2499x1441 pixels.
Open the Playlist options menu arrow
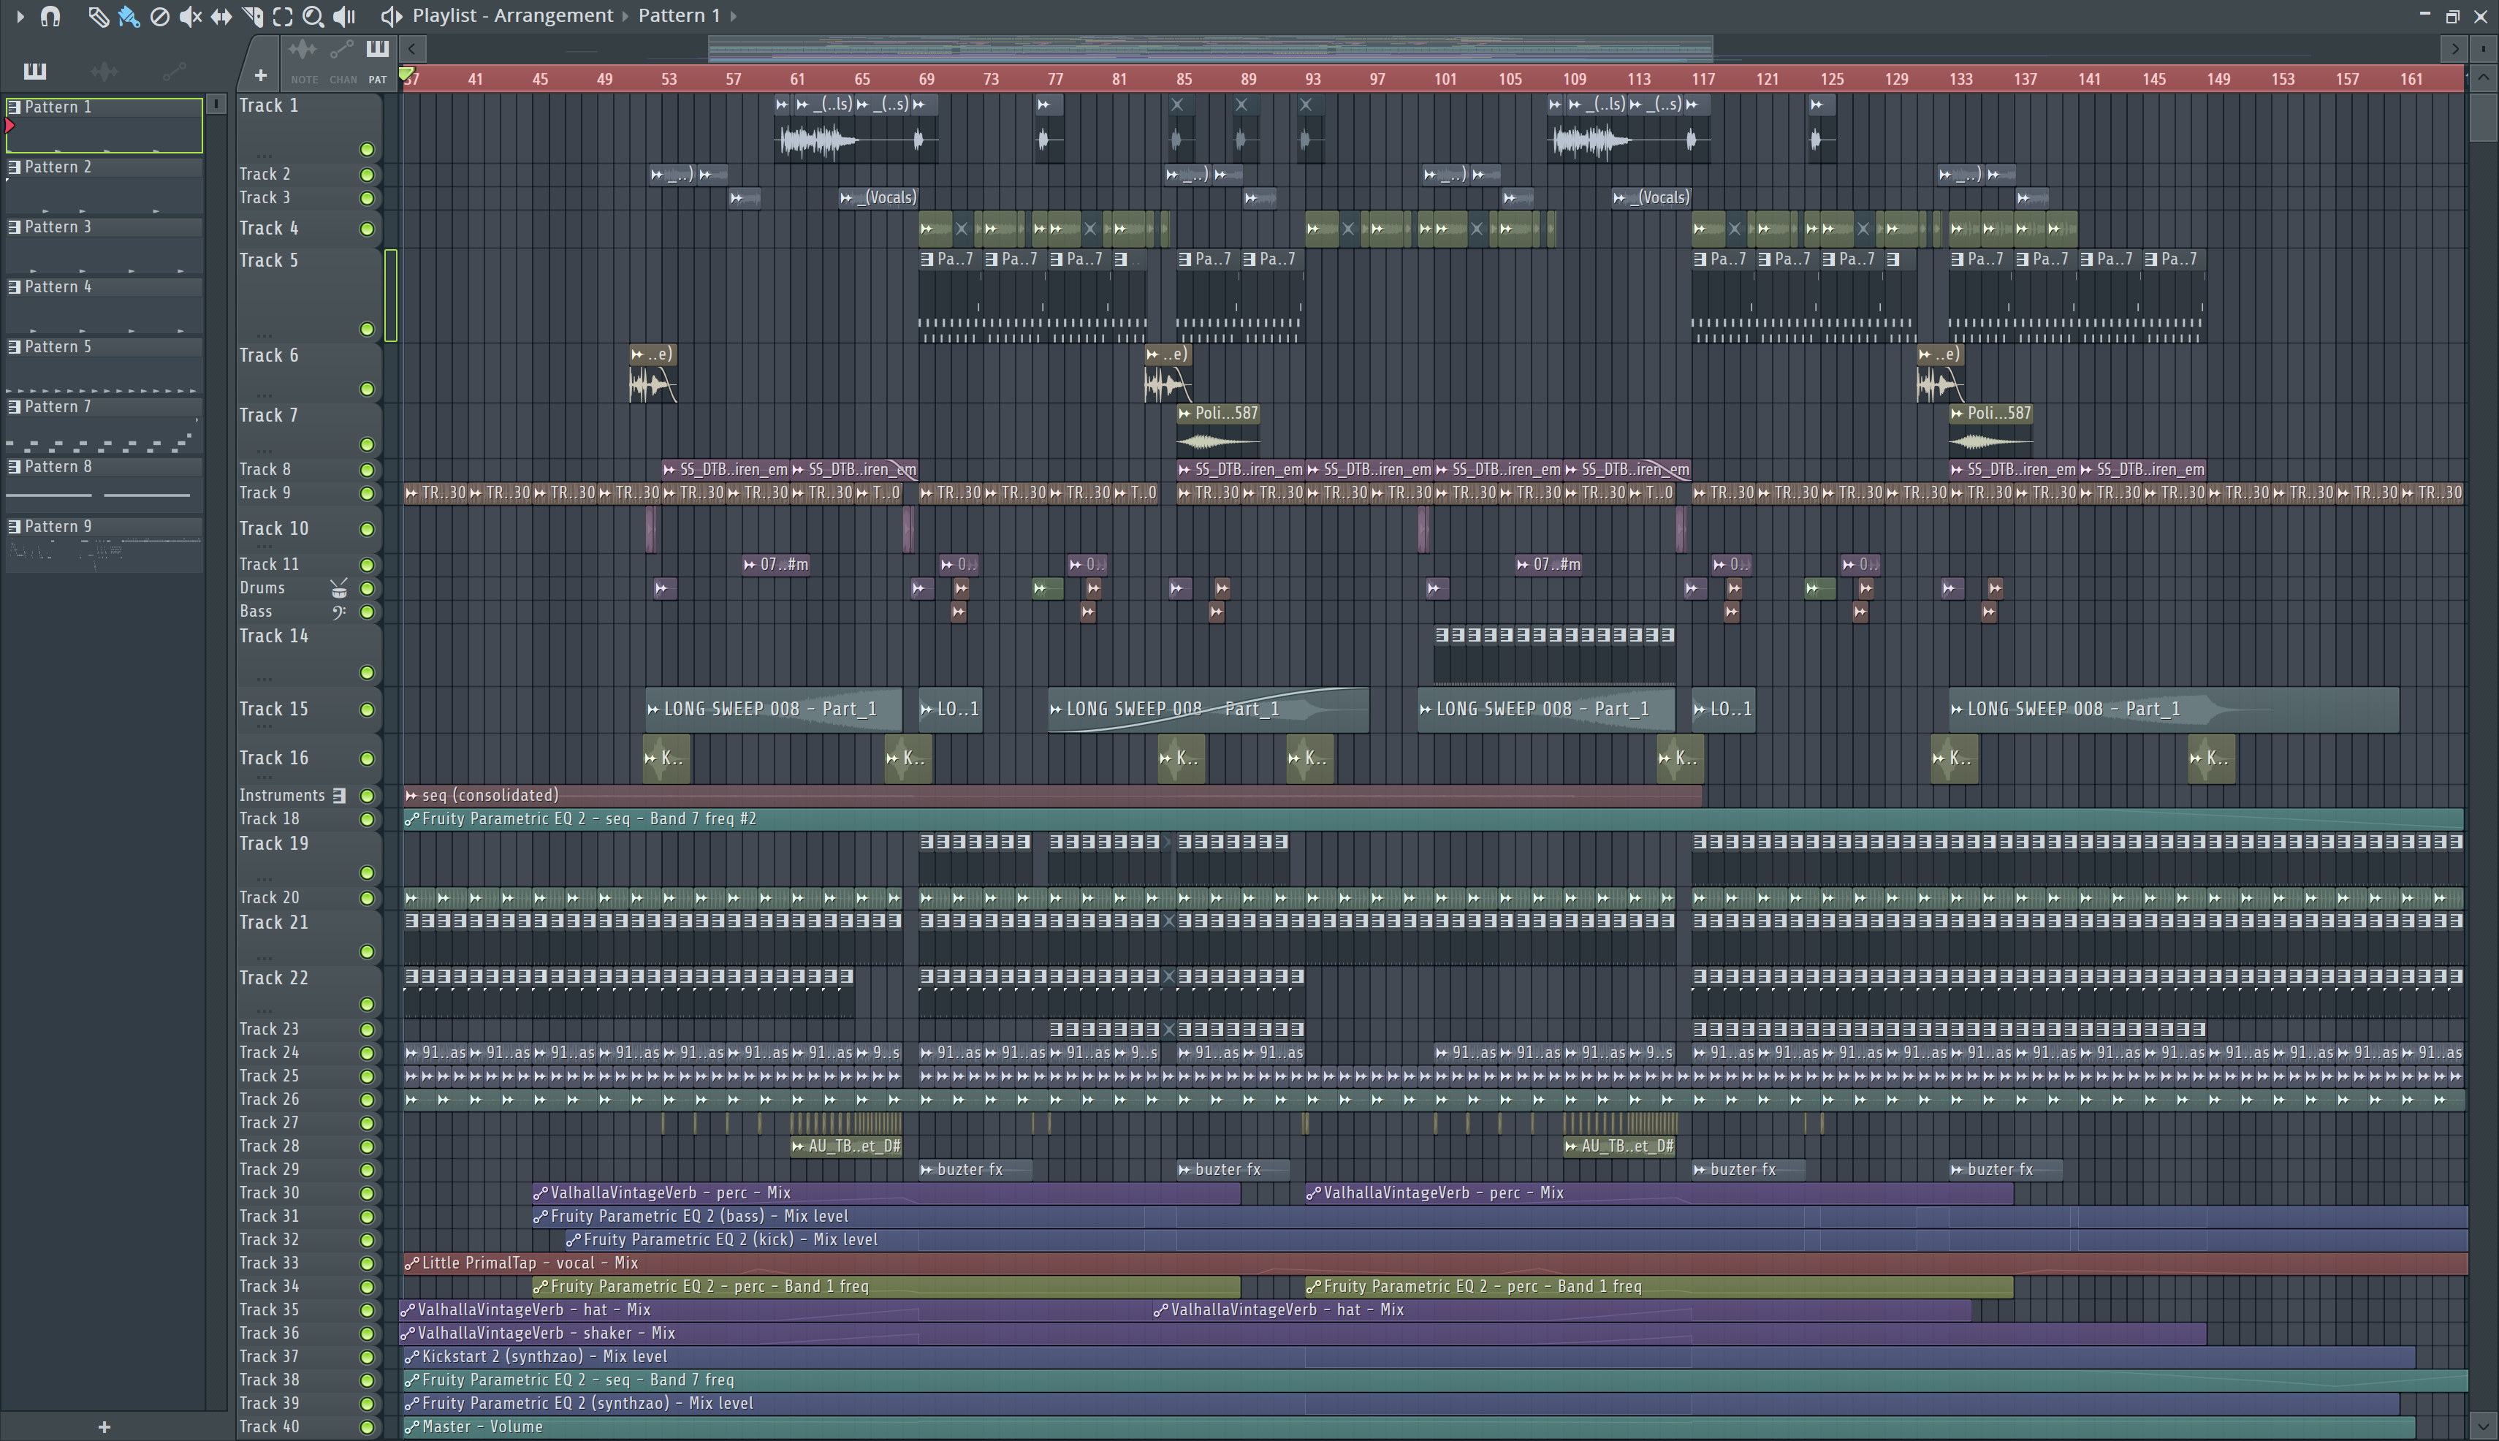click(x=20, y=16)
